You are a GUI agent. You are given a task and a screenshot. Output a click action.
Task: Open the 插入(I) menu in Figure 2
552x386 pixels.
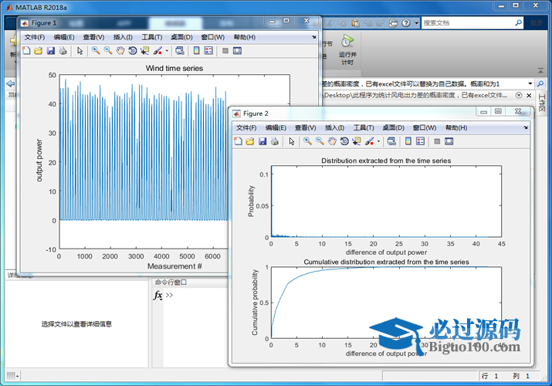(334, 127)
